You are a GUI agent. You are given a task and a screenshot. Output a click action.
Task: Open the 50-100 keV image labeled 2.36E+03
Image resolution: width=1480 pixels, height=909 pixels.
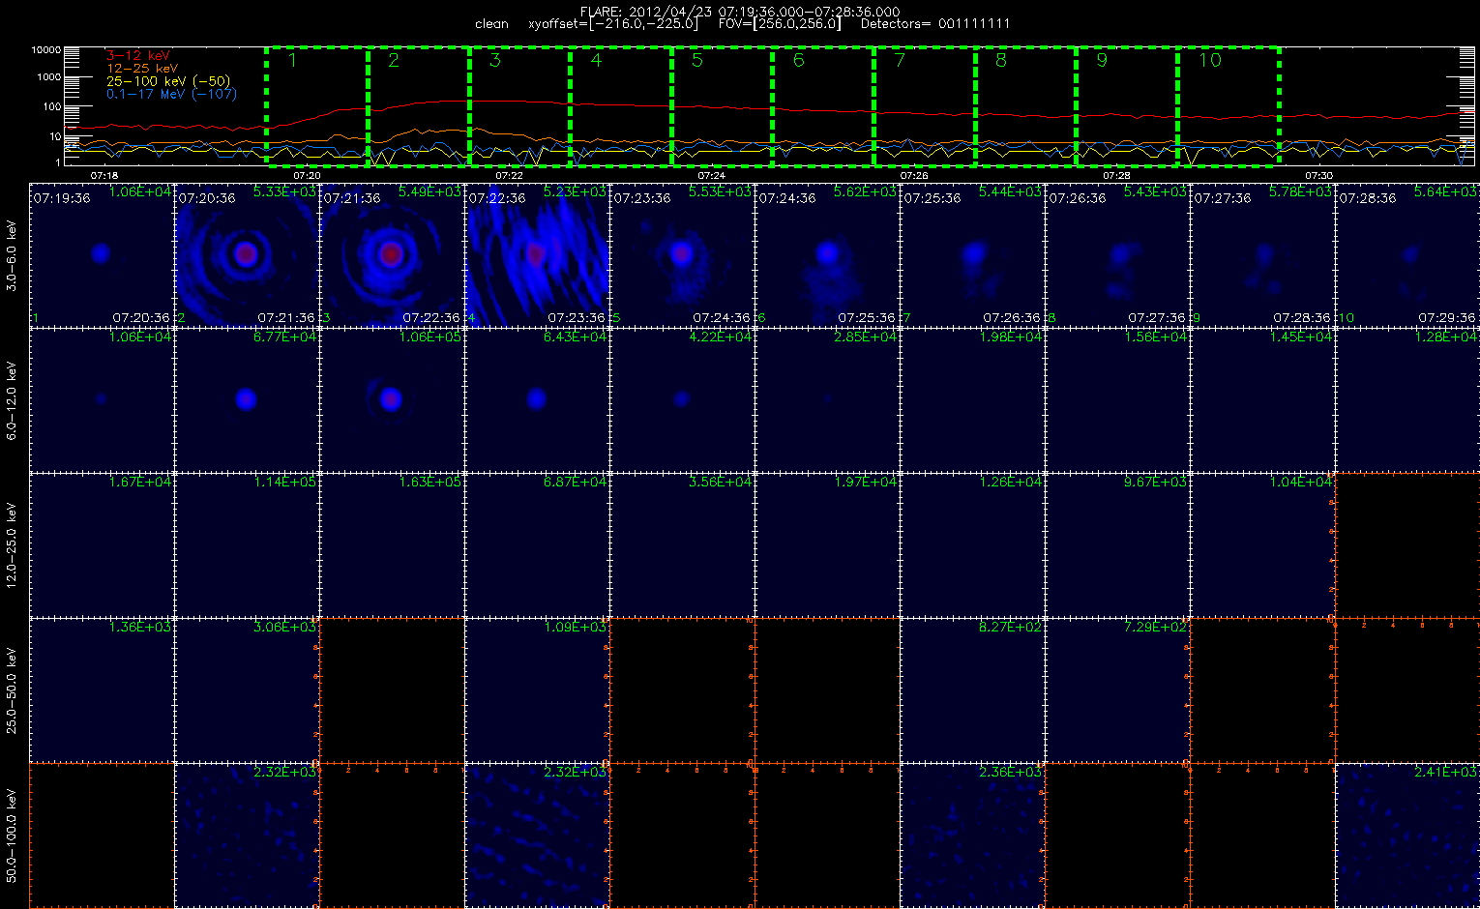click(972, 835)
